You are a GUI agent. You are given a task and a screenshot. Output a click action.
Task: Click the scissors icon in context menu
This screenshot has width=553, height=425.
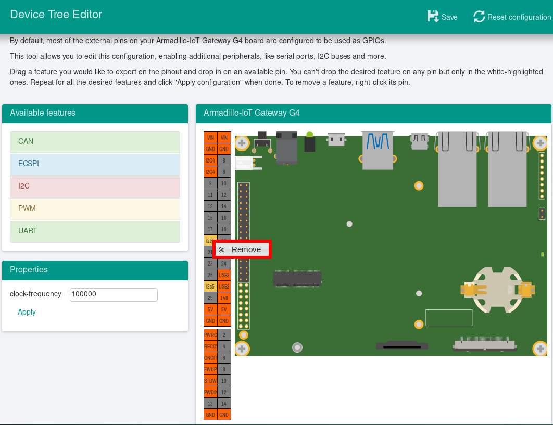coord(222,250)
